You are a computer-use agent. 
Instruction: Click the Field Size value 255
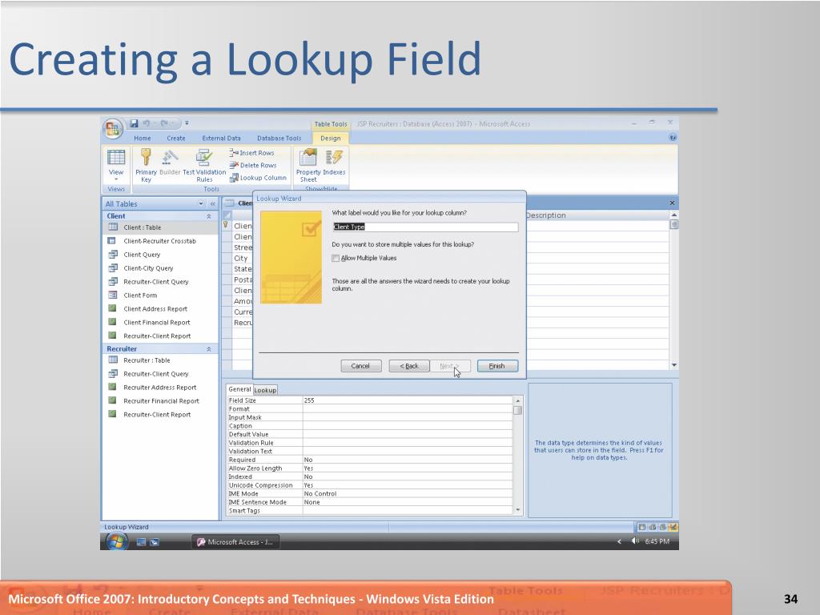coord(408,400)
